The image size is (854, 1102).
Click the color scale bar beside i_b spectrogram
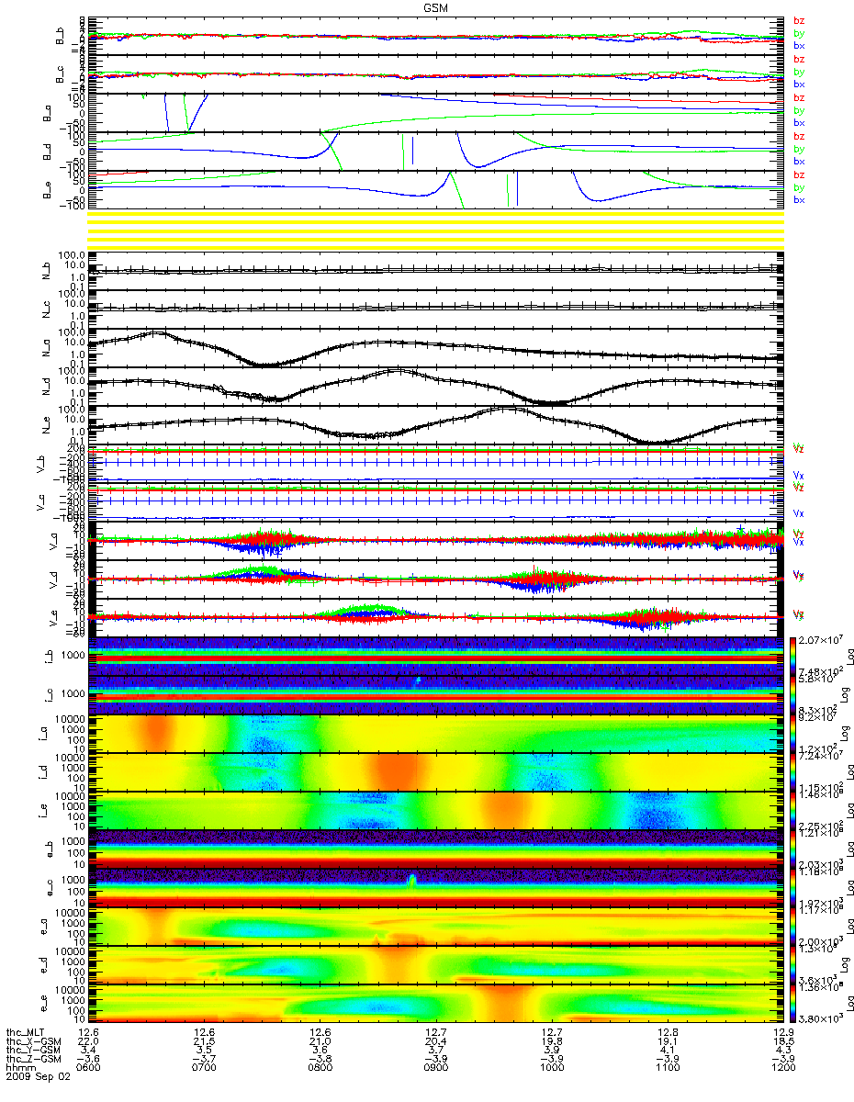click(792, 655)
